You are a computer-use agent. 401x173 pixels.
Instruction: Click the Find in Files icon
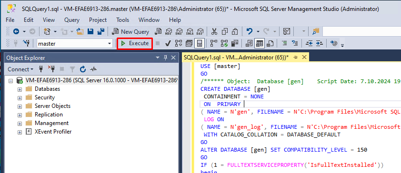click(x=316, y=32)
